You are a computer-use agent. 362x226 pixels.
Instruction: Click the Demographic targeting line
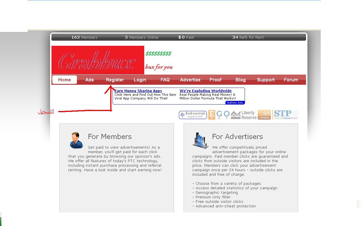[x=215, y=192]
